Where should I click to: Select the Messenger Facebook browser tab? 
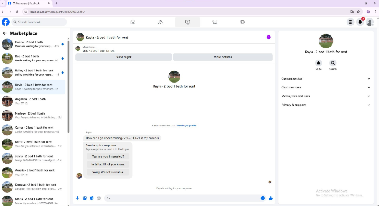[x=28, y=3]
